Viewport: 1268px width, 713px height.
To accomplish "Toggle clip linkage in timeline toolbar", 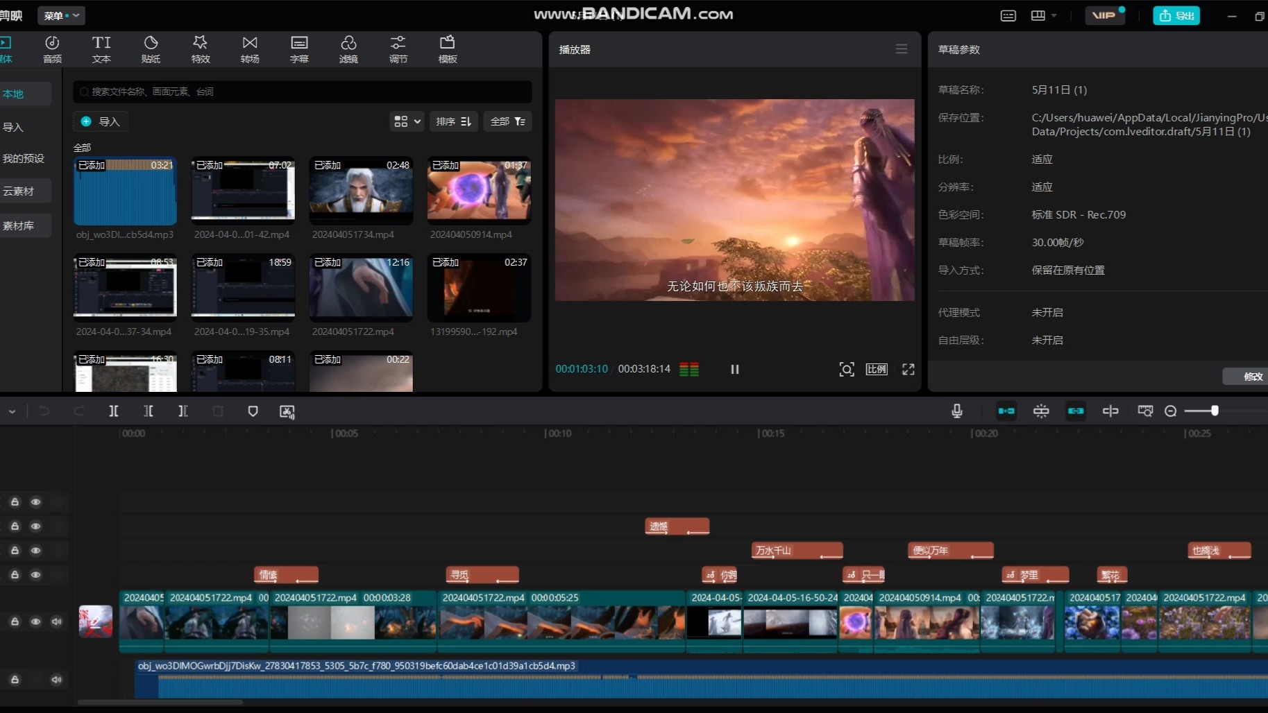I will (x=1076, y=411).
